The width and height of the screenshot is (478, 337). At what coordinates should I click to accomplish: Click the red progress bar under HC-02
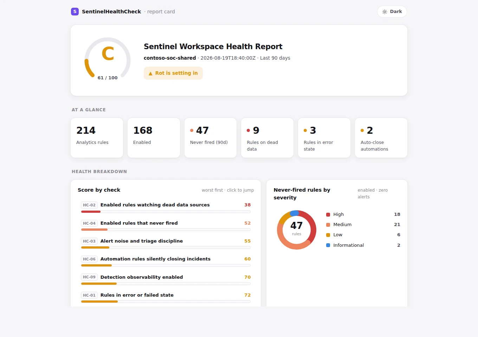click(x=91, y=212)
